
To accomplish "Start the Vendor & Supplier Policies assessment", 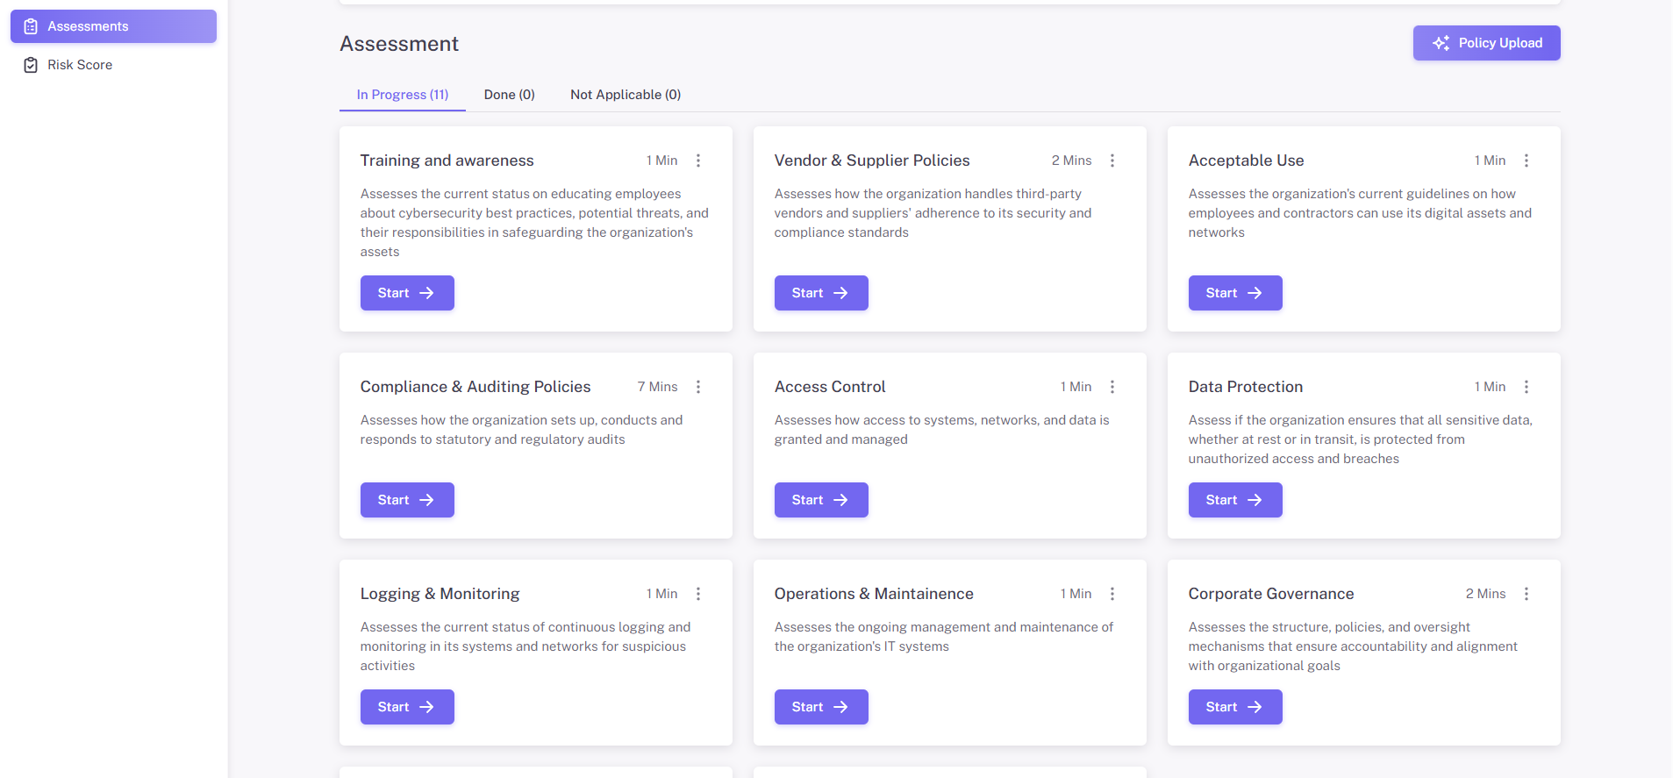I will point(821,293).
